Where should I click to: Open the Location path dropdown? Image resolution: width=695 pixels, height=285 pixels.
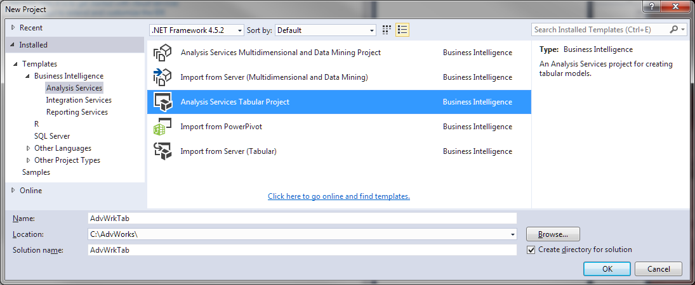pos(512,234)
